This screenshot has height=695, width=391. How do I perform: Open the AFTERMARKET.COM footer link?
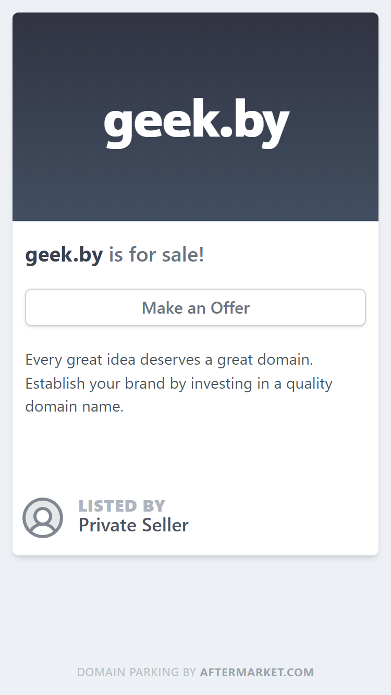coord(257,672)
